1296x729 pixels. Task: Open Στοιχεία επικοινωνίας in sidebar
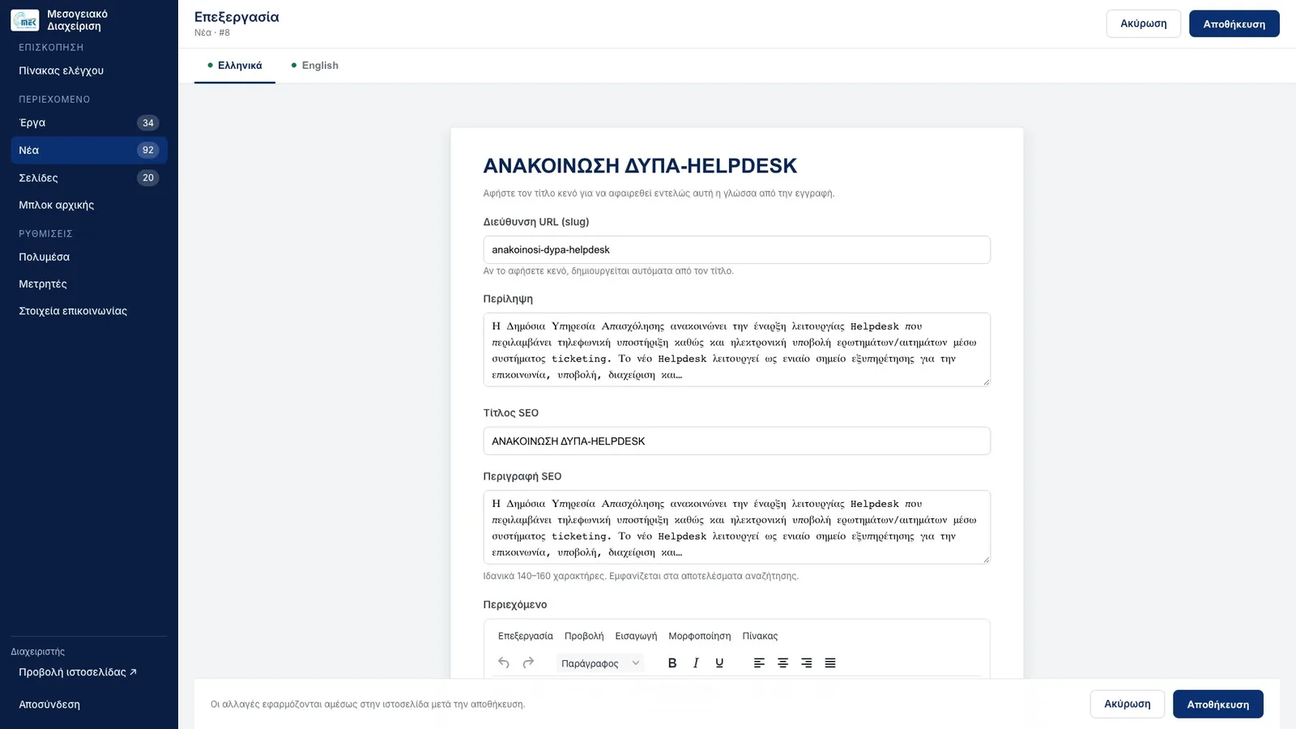(x=89, y=311)
